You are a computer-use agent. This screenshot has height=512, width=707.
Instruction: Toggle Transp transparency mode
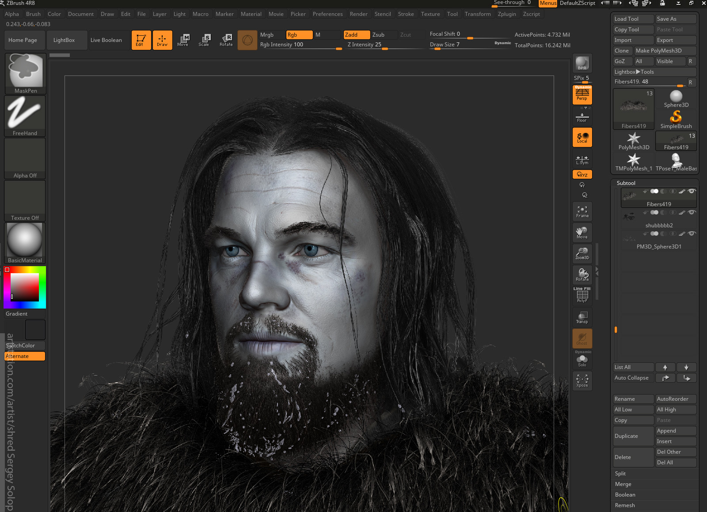coord(582,317)
